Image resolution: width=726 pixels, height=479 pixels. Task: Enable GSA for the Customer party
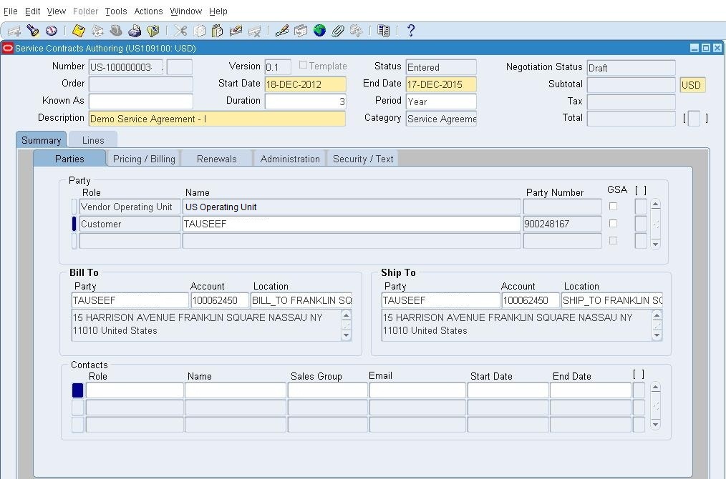tap(612, 223)
